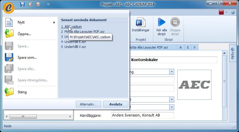Open recent Plotta Alla Layouter PDF.scr
Image resolution: width=239 pixels, height=132 pixels.
pos(83,32)
